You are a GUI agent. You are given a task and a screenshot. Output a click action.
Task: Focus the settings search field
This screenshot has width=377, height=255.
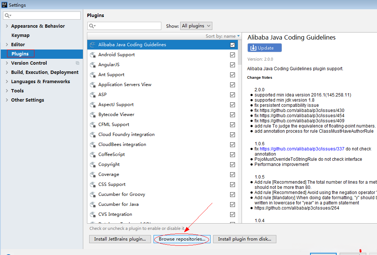click(x=42, y=16)
